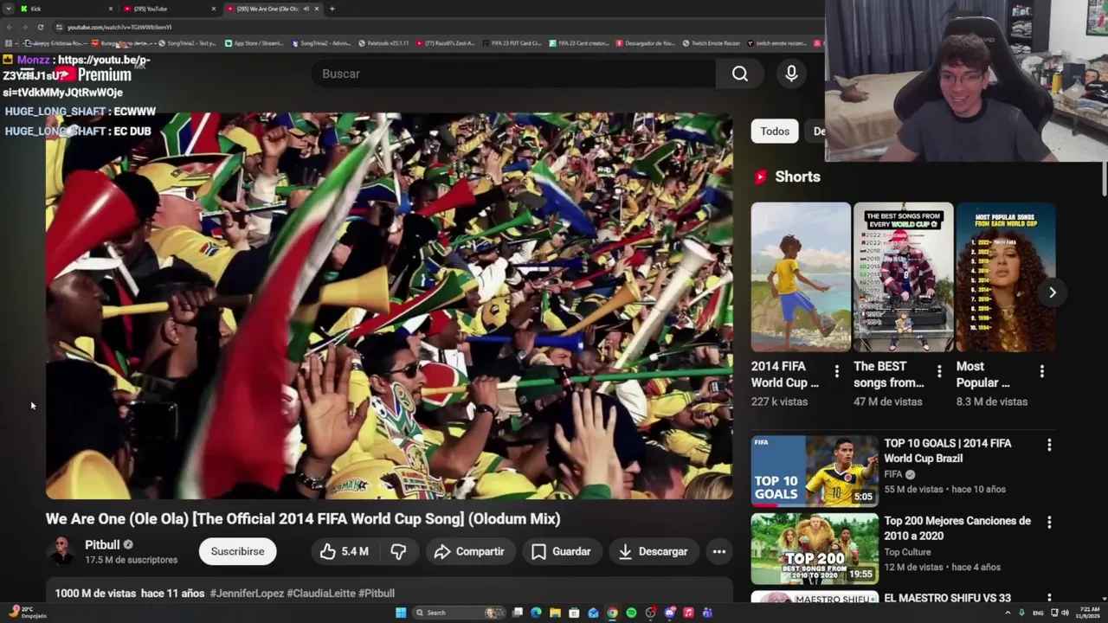Open options menu for '2014 FIFA World Cup' Short
The height and width of the screenshot is (623, 1108).
(x=836, y=372)
